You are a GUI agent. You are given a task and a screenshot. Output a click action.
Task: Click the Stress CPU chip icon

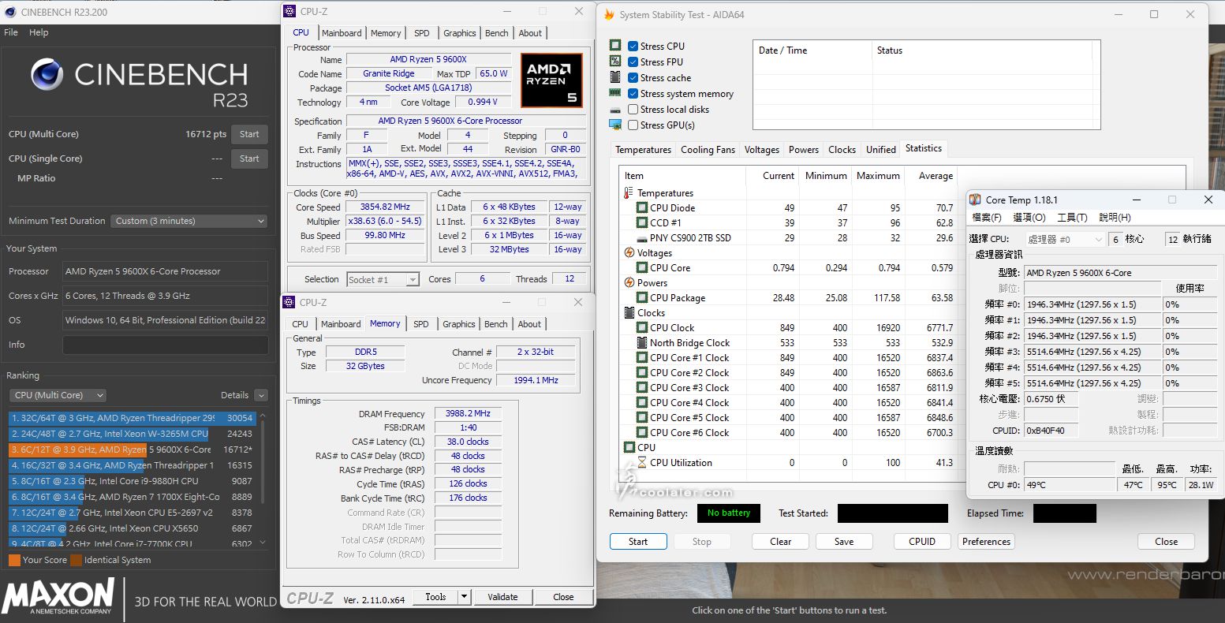pyautogui.click(x=615, y=46)
